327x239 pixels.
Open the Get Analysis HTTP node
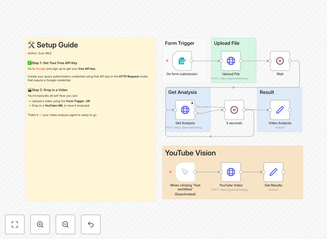[185, 110]
